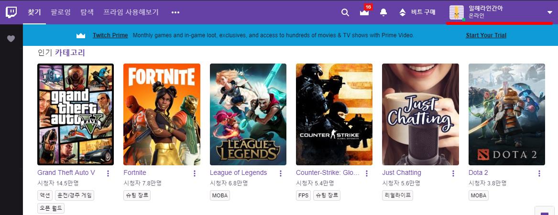Click MOBA tag under League of Legends
Screen dimensions: 558x215
[220, 195]
